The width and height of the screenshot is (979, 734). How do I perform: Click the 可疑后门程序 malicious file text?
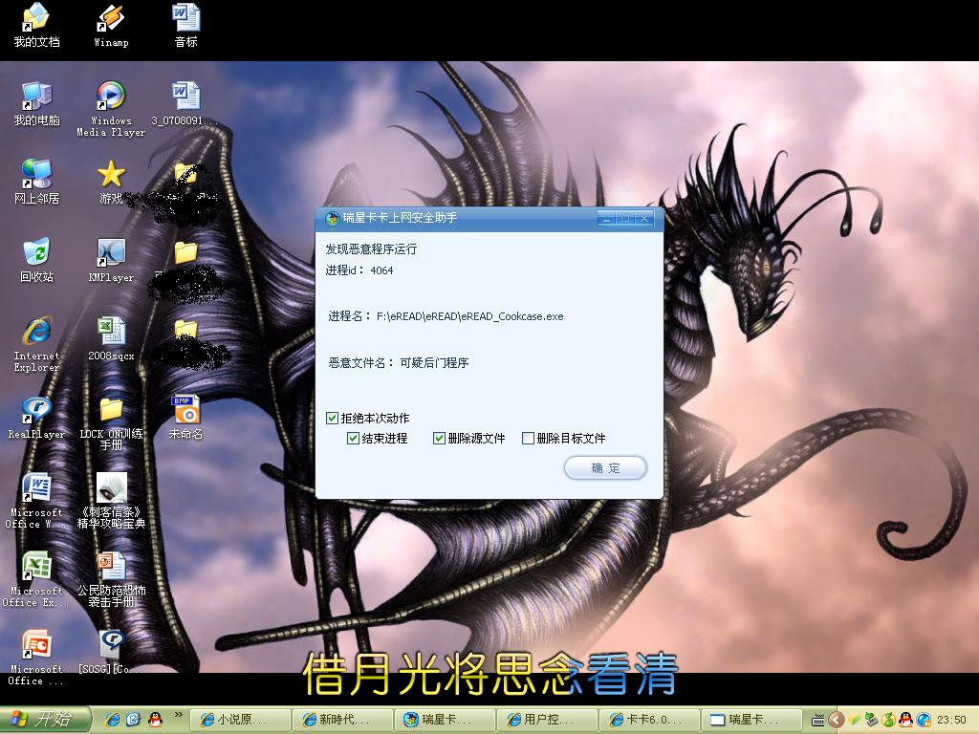[x=434, y=362]
